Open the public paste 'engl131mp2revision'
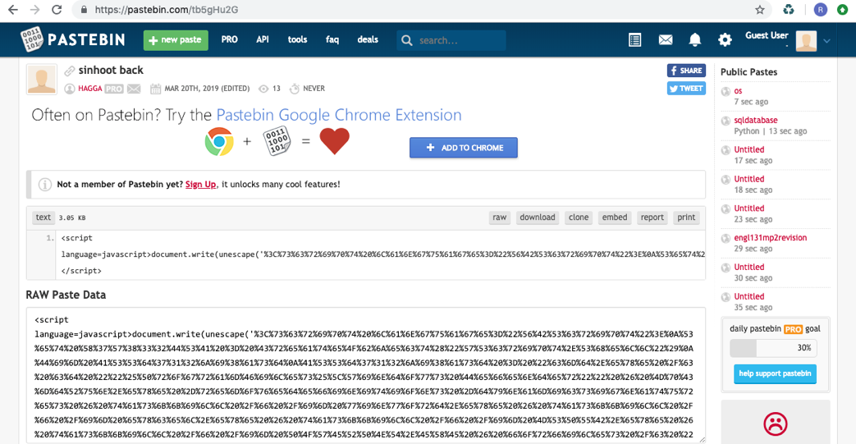This screenshot has height=444, width=856. click(771, 238)
